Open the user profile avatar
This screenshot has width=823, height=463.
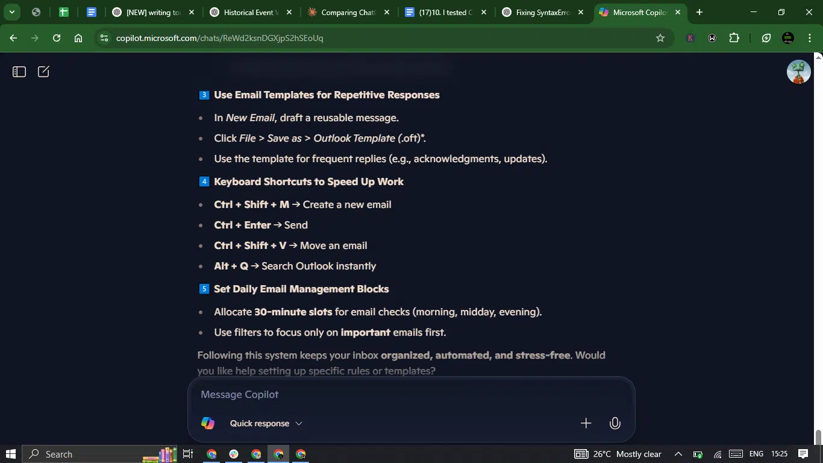point(798,72)
